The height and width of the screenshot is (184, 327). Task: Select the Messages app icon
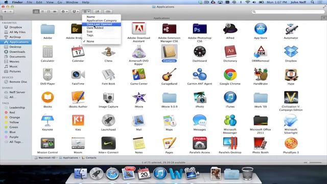pos(200,121)
